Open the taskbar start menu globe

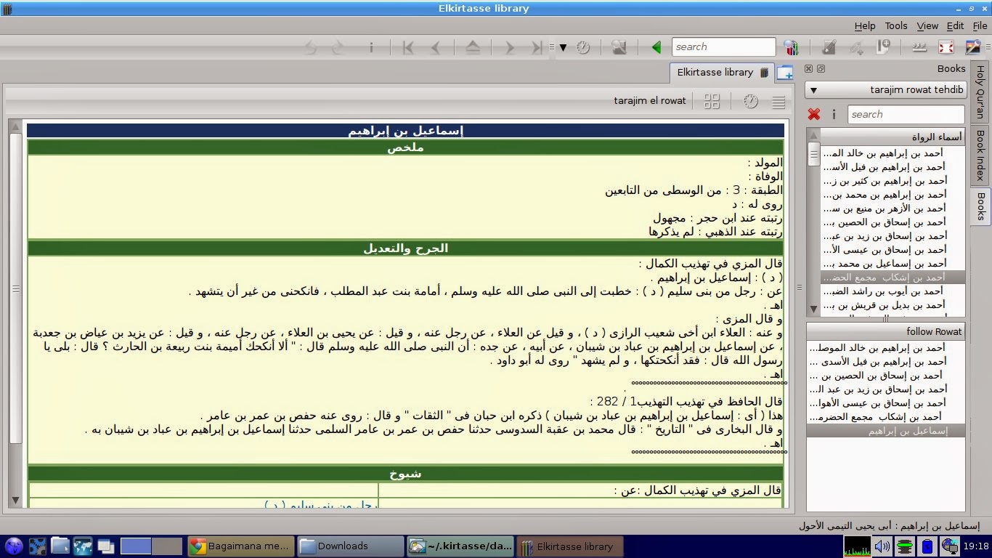point(13,546)
